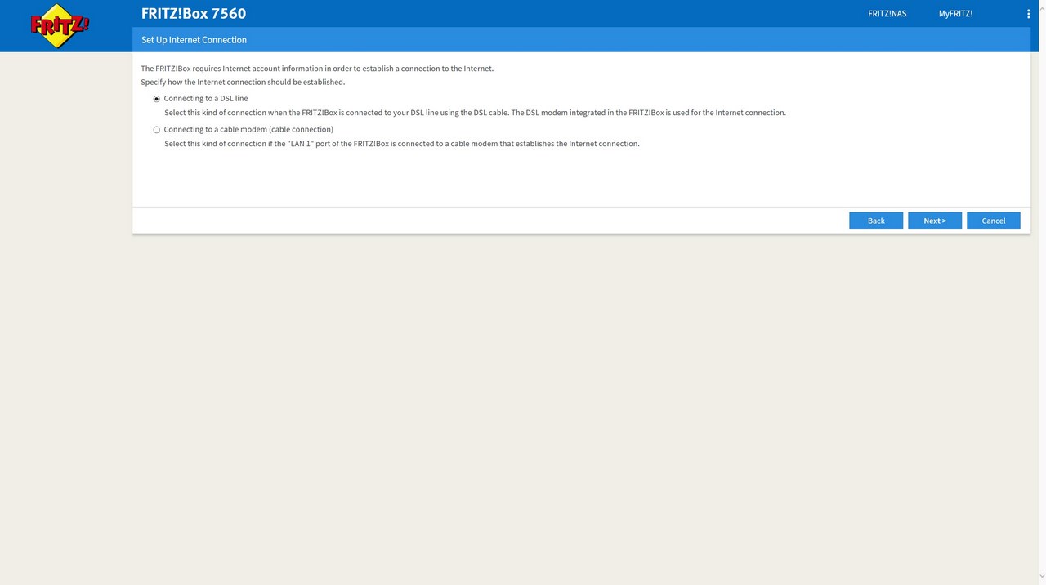Click the Back button

(876, 221)
